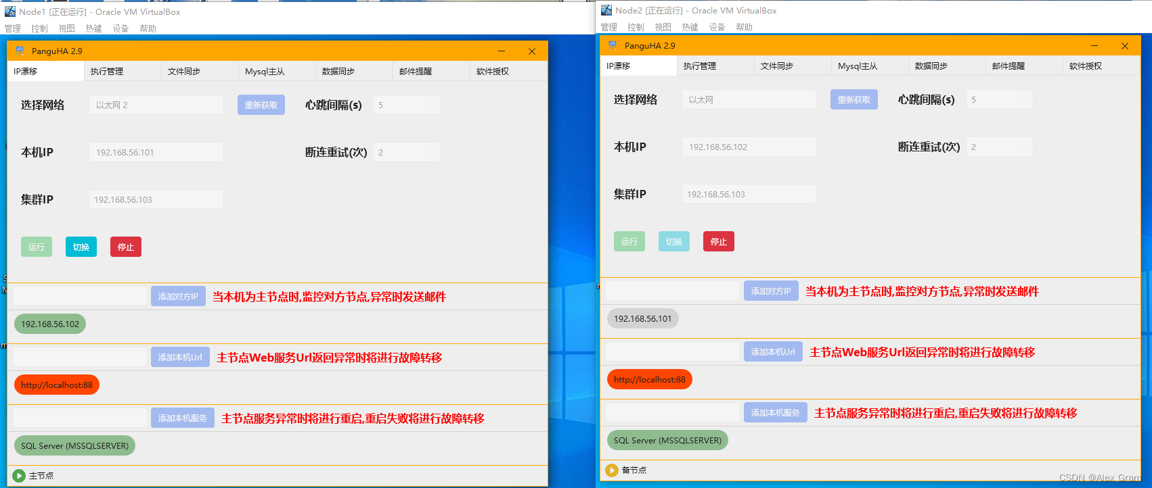
Task: Click the 切换 button in Node2
Action: (674, 241)
